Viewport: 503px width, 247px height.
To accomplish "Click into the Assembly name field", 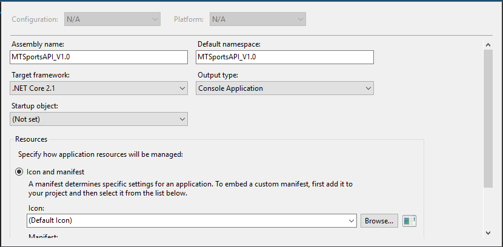I will pos(99,57).
